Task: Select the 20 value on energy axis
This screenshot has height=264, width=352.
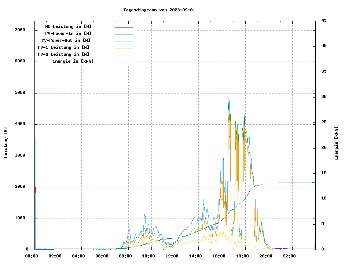Action: click(324, 148)
